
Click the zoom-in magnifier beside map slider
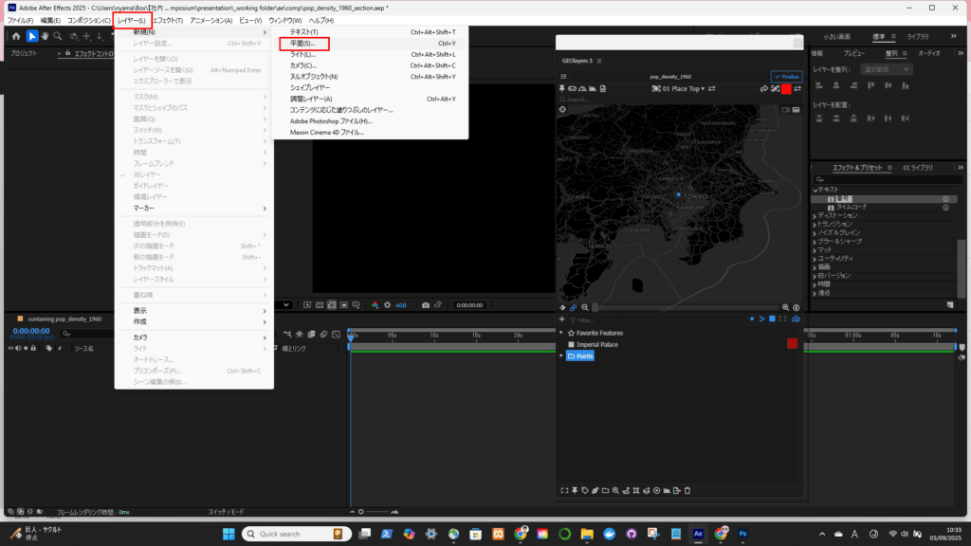click(x=785, y=307)
